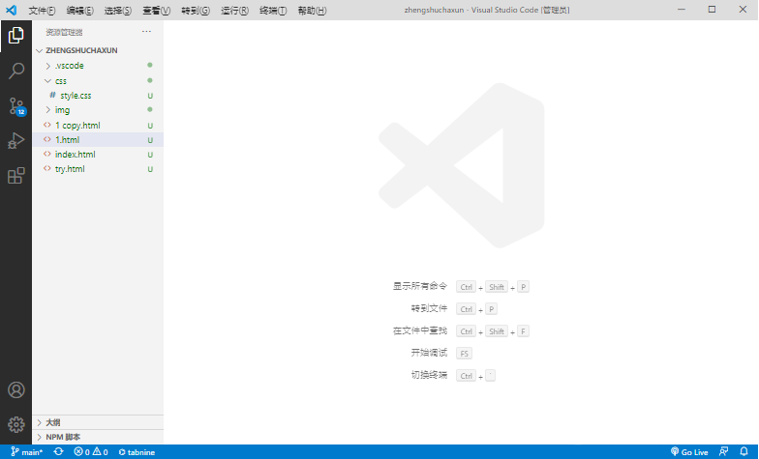Click the synchronize changes icon in status bar

pyautogui.click(x=58, y=451)
